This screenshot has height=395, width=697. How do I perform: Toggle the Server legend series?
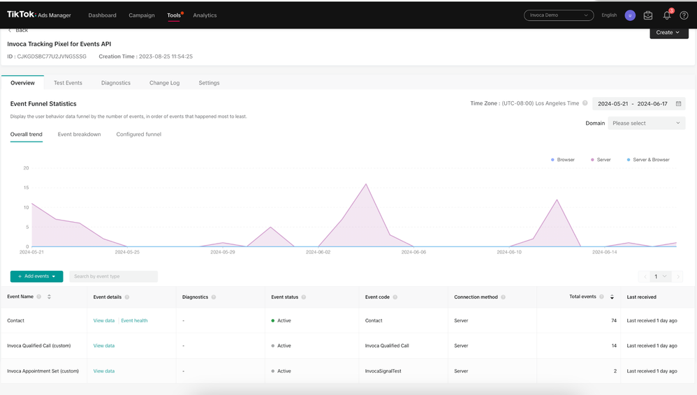(601, 160)
